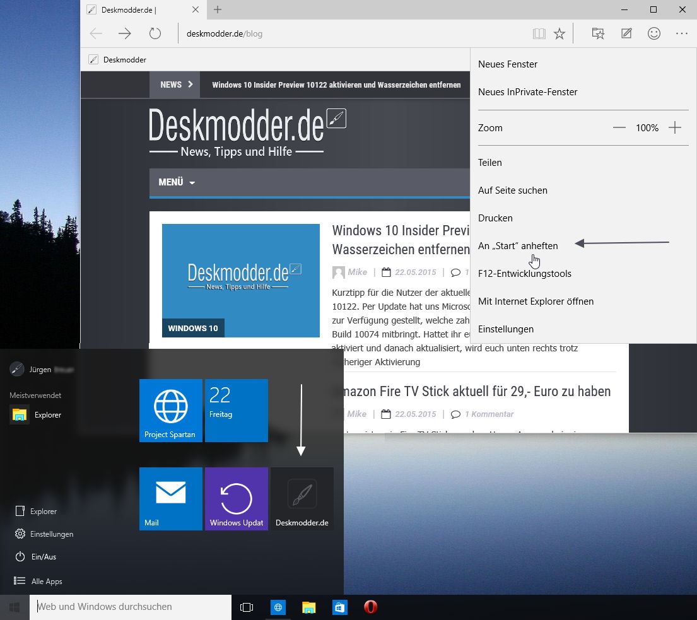This screenshot has height=620, width=697.
Task: Launch the Mail start tile
Action: (171, 499)
